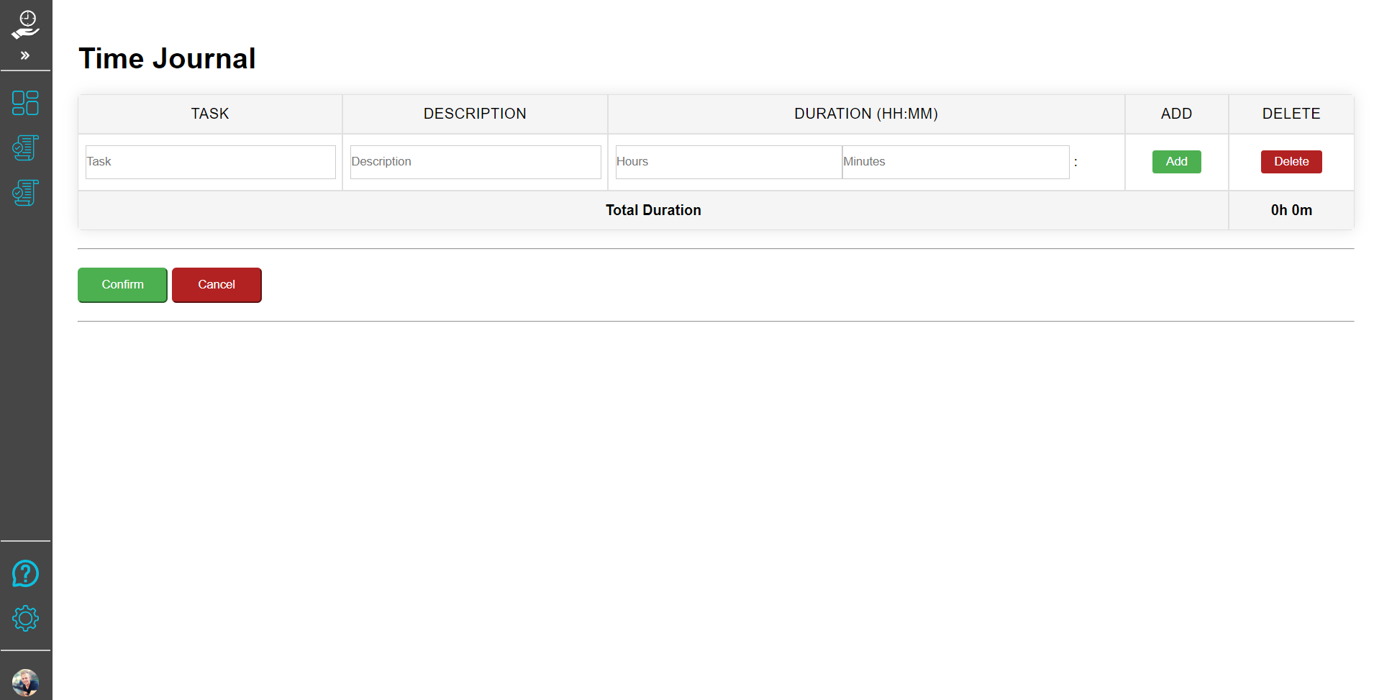Select the Hours input box
This screenshot has height=700, width=1374.
click(728, 162)
